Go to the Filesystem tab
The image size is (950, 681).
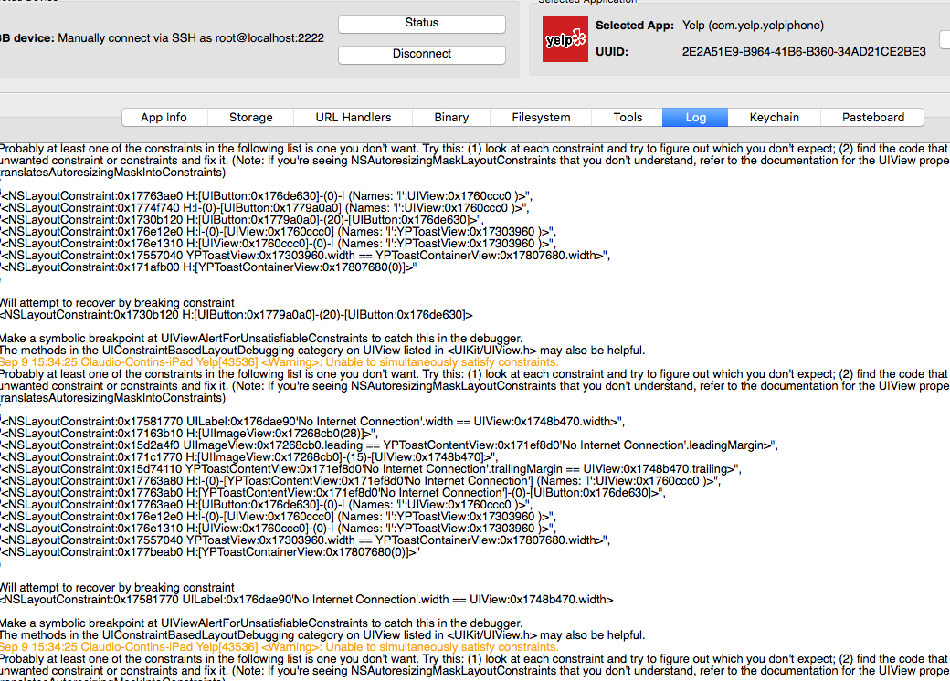coord(541,118)
